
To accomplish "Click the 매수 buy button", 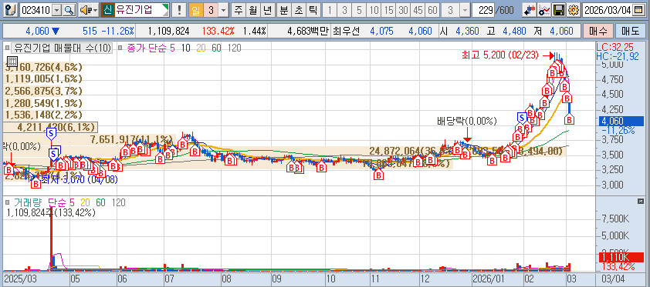I will coord(598,31).
